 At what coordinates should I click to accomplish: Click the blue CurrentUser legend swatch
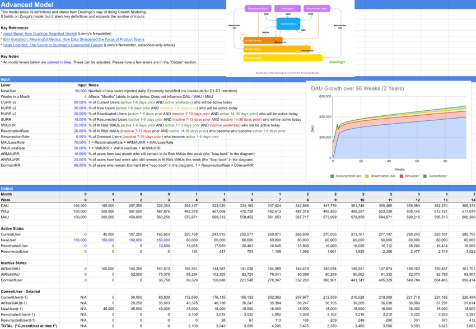click(x=425, y=176)
